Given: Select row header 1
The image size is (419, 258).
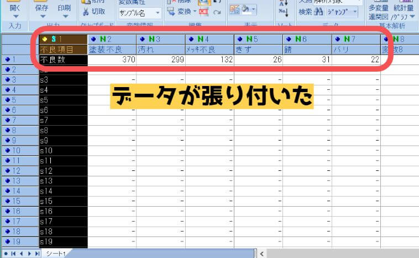Looking at the screenshot, I should [20, 60].
